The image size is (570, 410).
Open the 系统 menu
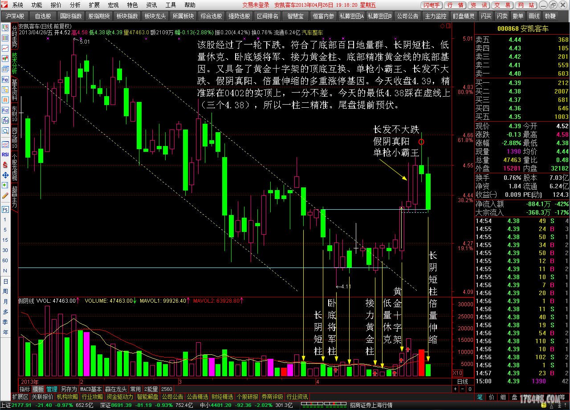18,5
